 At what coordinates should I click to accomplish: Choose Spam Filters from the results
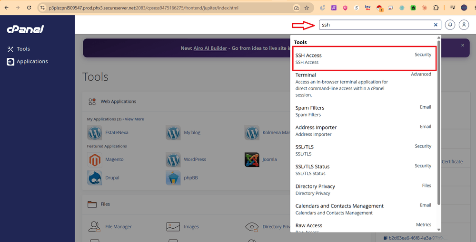[x=364, y=111]
